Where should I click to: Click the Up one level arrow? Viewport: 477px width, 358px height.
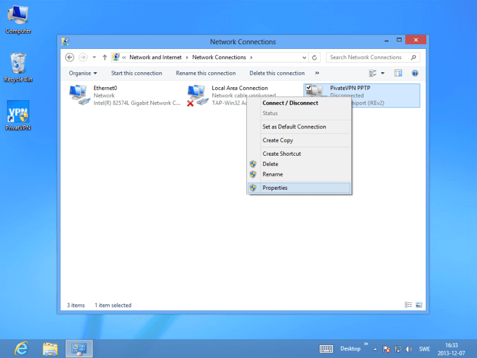coord(105,57)
